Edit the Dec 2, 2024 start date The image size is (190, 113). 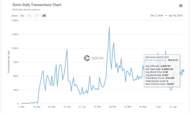click(x=157, y=16)
